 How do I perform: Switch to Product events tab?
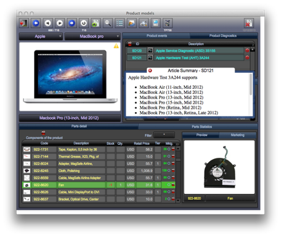click(x=157, y=35)
